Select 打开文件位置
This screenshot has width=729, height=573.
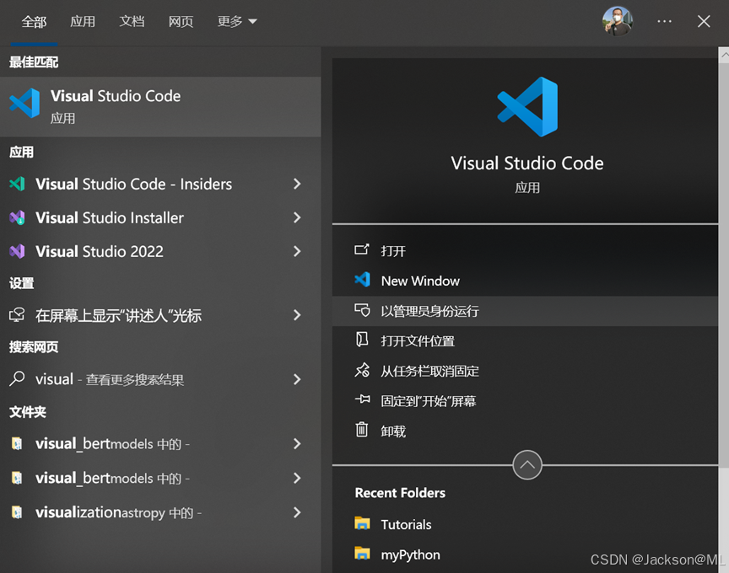click(526, 340)
